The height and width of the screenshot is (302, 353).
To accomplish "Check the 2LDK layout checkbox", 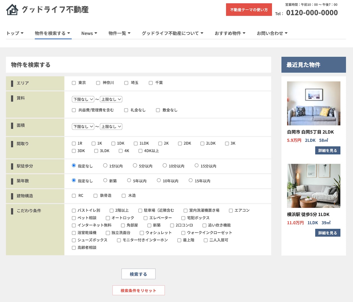I will (x=202, y=143).
